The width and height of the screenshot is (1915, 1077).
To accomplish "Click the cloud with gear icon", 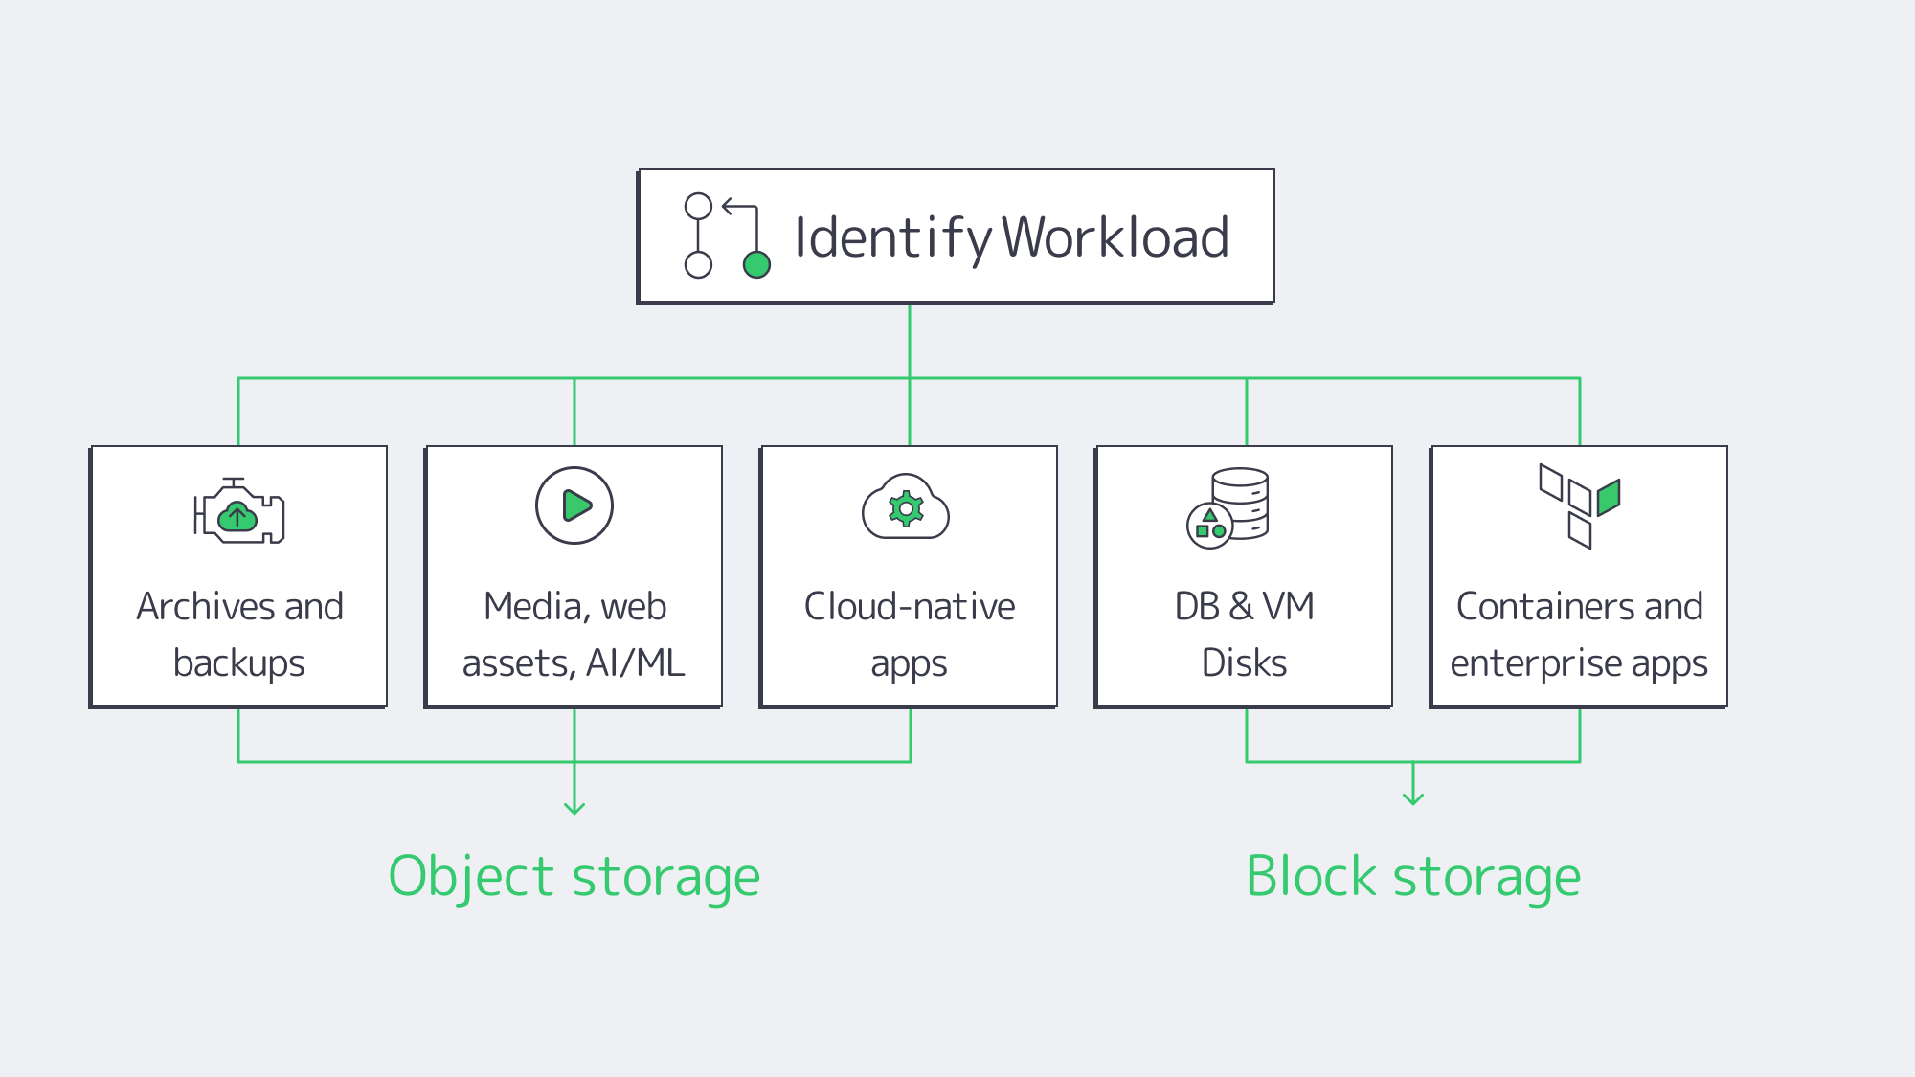I will point(906,506).
